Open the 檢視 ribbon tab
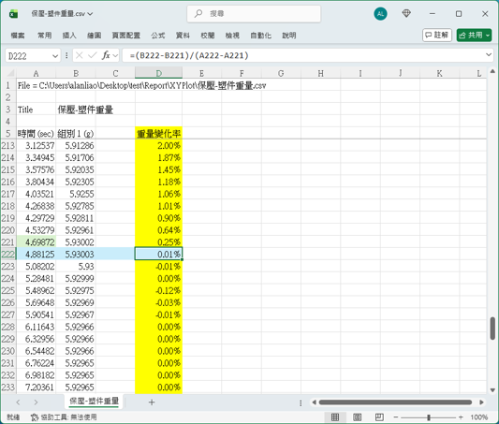 pyautogui.click(x=232, y=36)
